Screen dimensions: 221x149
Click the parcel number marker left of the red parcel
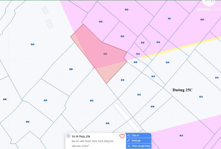(71, 69)
